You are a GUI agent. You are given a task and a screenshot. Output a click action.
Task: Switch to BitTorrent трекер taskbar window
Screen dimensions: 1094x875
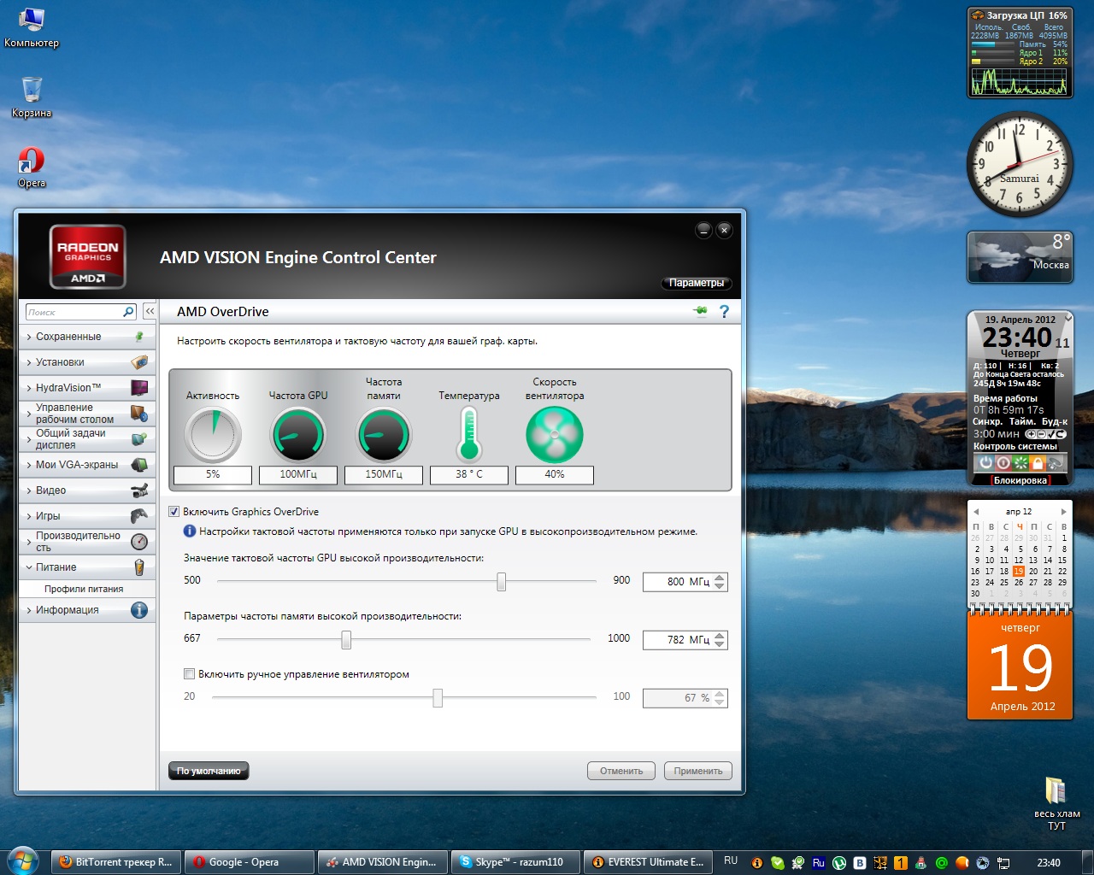(117, 862)
